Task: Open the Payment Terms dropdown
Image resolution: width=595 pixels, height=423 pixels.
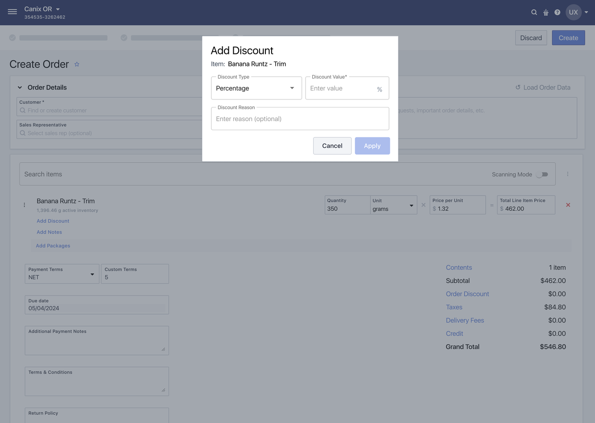Action: pos(62,274)
